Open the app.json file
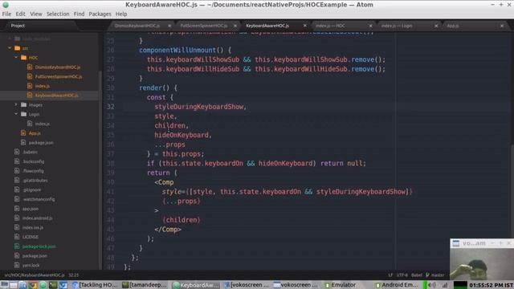Viewport: 514px width, 289px height. (31, 209)
